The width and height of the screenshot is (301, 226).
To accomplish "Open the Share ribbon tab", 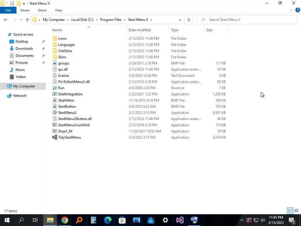I will [42, 10].
